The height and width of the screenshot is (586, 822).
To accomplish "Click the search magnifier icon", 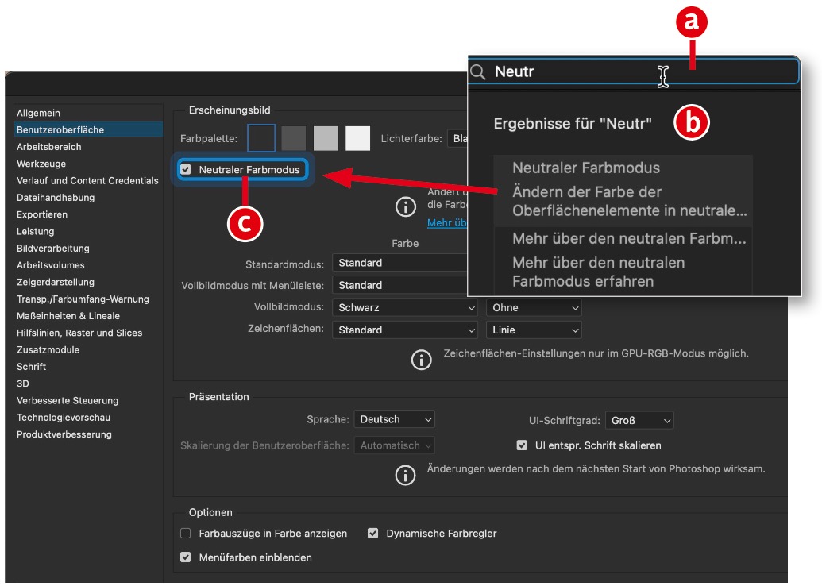I will 478,72.
